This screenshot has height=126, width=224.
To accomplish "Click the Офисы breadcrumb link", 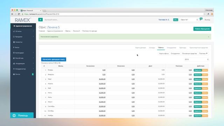I will point(68,31).
